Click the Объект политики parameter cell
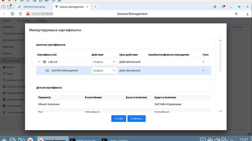 point(49,104)
